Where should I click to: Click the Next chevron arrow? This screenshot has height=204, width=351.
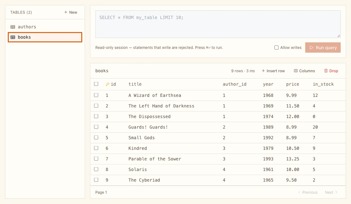[336, 192]
